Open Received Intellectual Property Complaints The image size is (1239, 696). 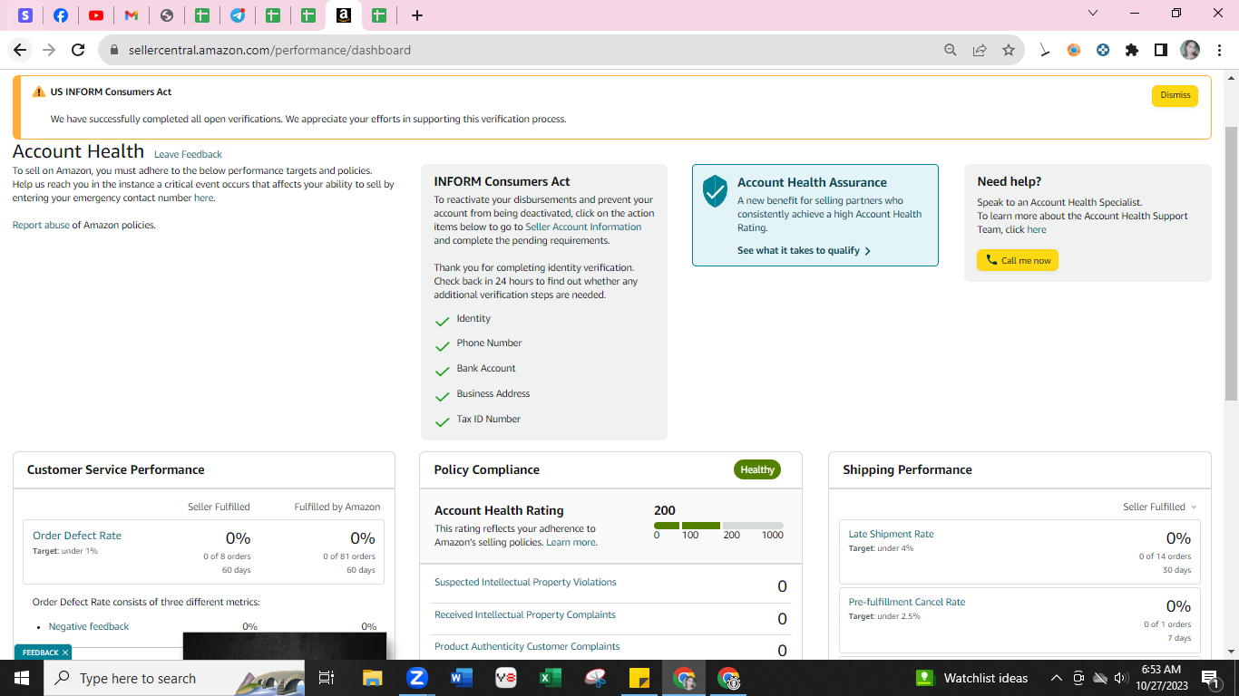(x=525, y=614)
